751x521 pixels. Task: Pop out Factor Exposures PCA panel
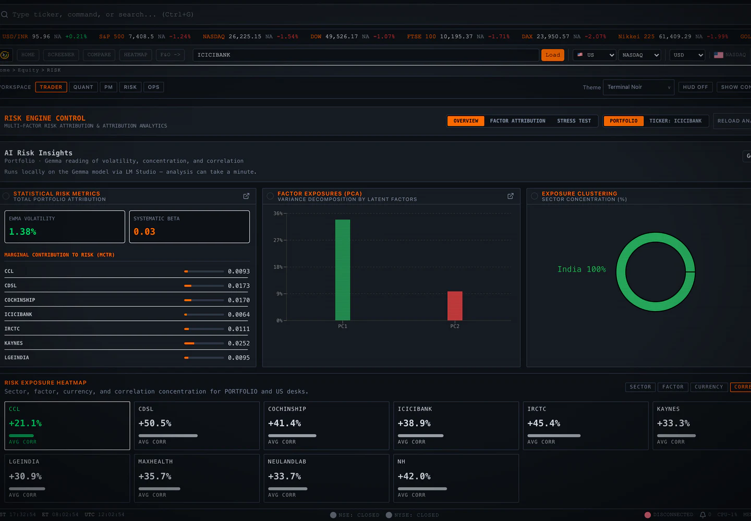(x=511, y=196)
